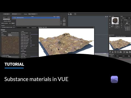Click the location pin icon in object panel
Screen dimensions: 131x98
tap(121, 20)
